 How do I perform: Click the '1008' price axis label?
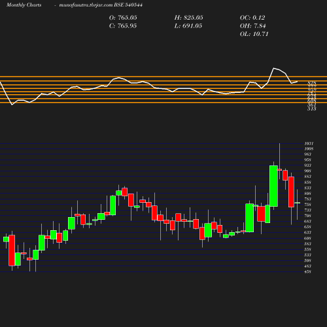click(309, 149)
